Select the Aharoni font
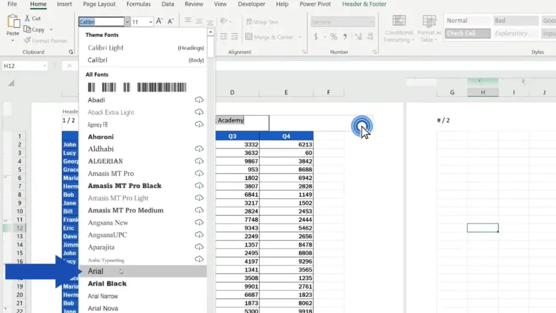 coord(143,137)
